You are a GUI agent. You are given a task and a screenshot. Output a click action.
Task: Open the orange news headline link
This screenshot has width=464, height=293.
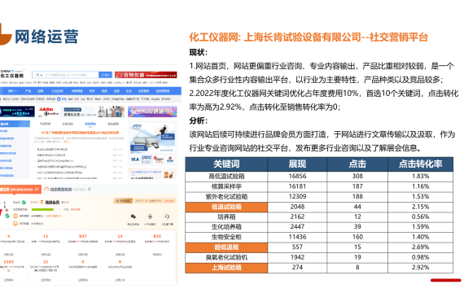(x=80, y=133)
